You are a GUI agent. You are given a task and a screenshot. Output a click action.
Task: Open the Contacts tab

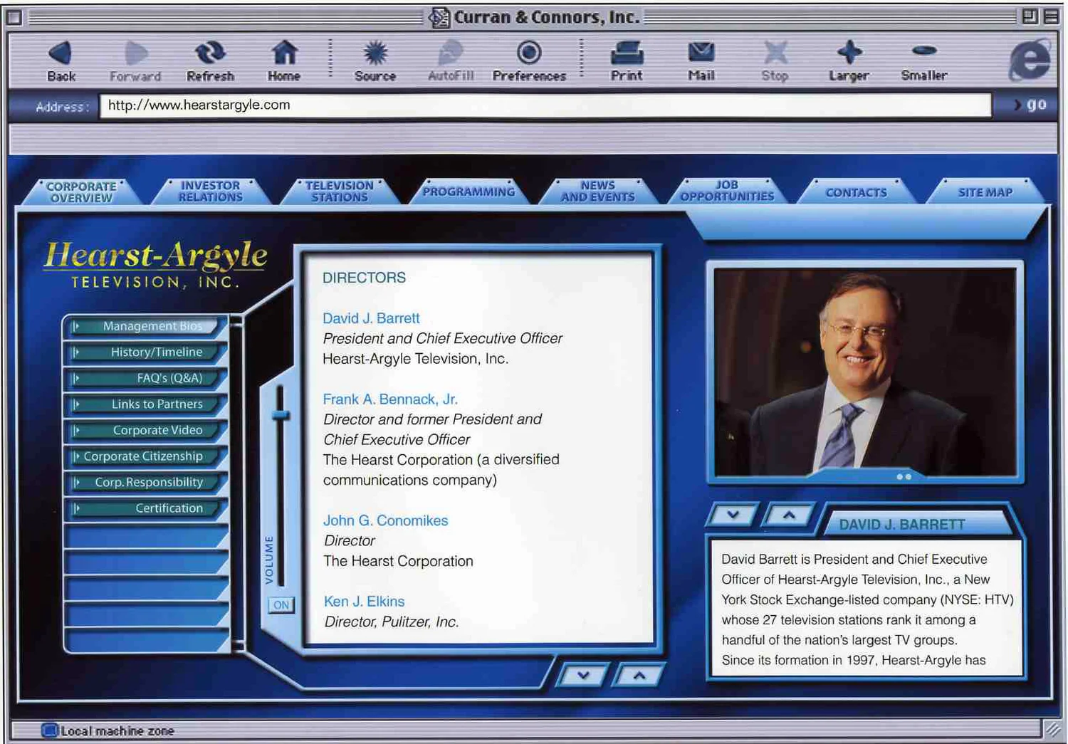tap(856, 192)
